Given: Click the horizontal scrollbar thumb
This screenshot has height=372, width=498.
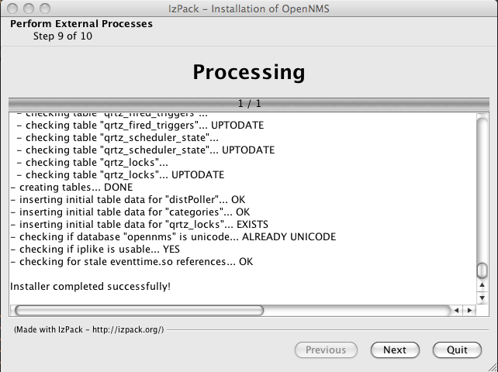Looking at the screenshot, I should pos(139,311).
